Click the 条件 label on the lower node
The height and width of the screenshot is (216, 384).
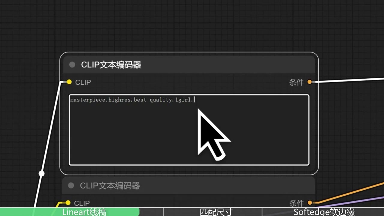[297, 203]
